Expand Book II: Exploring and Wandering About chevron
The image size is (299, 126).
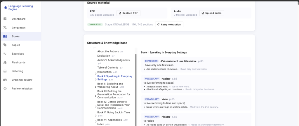tap(96, 87)
